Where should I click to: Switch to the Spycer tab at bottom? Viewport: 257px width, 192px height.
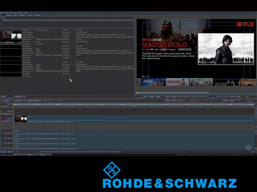[x=33, y=154]
